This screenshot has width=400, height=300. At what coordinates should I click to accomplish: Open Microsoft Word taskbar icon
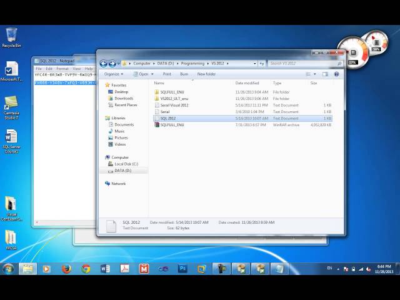click(x=105, y=269)
